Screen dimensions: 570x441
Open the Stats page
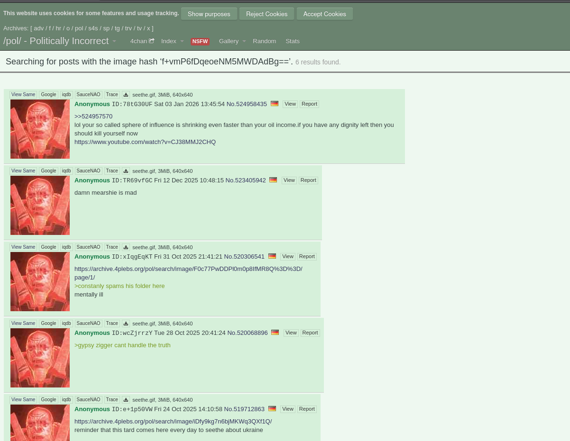pos(293,41)
